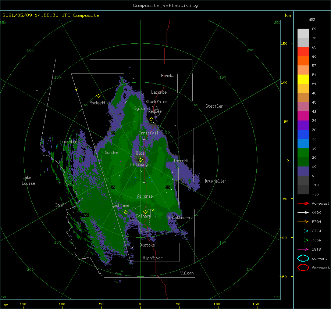The image size is (331, 309).
Task: Select the orange 57DM arrow legend entry
Action: [x=303, y=222]
